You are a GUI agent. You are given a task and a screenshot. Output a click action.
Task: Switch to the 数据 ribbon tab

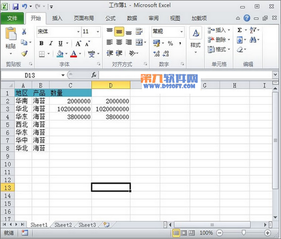[x=132, y=18]
